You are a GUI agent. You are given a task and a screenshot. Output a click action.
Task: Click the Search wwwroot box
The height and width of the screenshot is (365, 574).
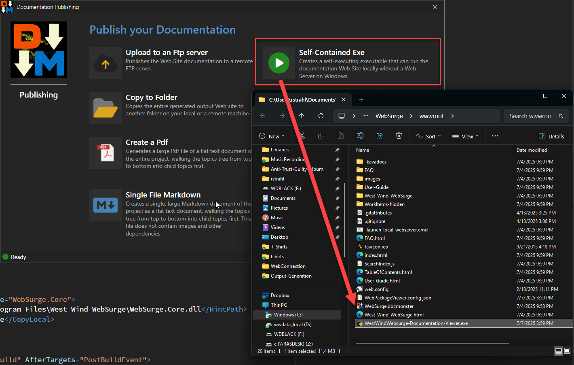[x=536, y=116]
